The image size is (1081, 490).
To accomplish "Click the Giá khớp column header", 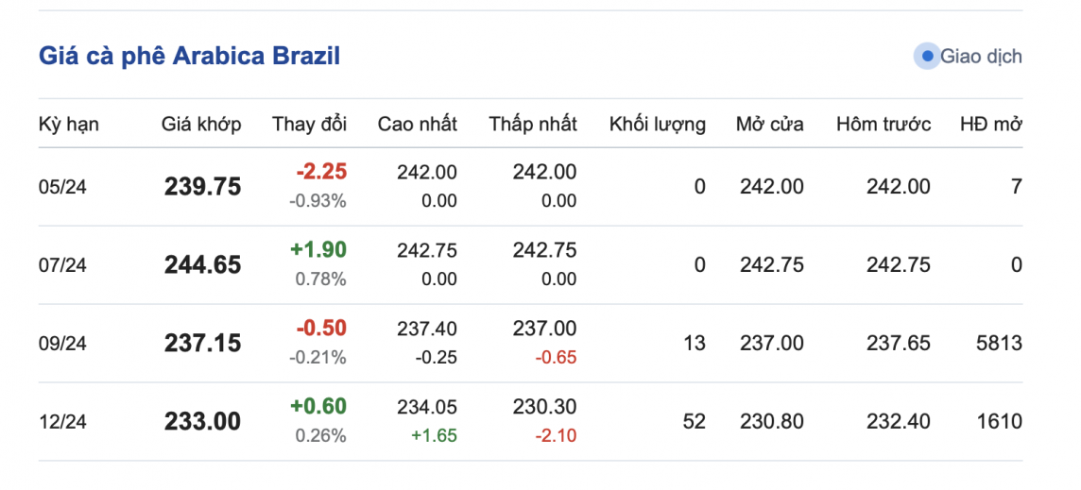I will [x=201, y=124].
